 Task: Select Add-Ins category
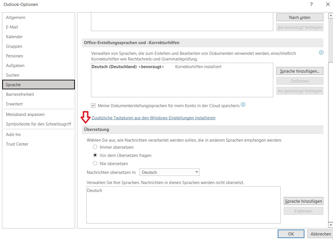(x=39, y=135)
